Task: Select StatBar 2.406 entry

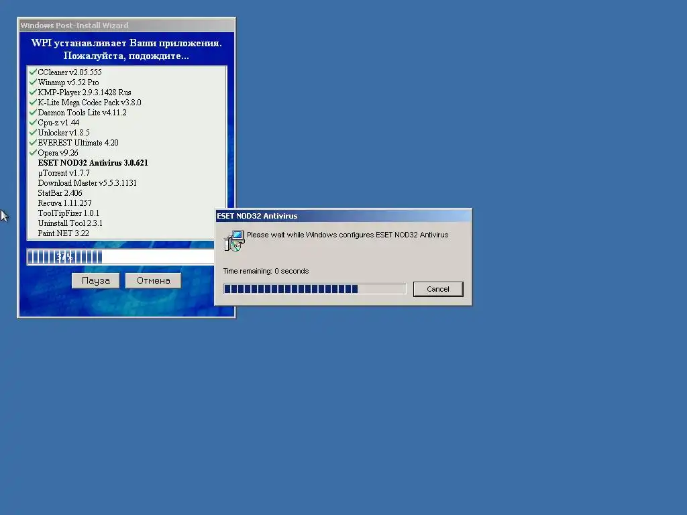Action: [x=60, y=193]
